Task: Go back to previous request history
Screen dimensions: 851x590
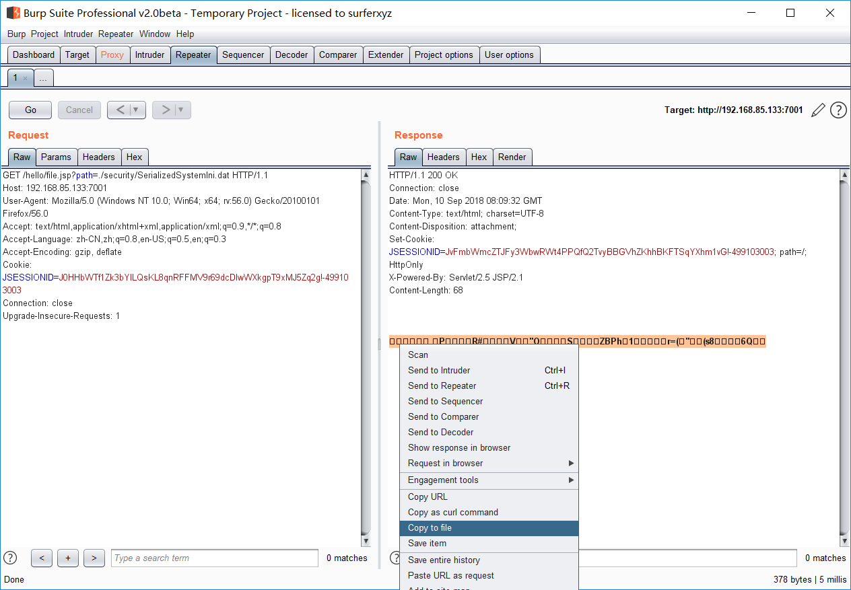Action: tap(118, 110)
